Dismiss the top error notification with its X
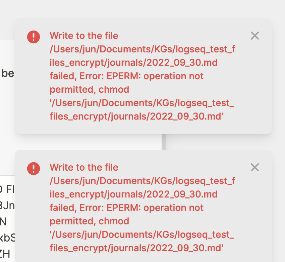Viewport: 285px width, 262px height. coord(254,36)
